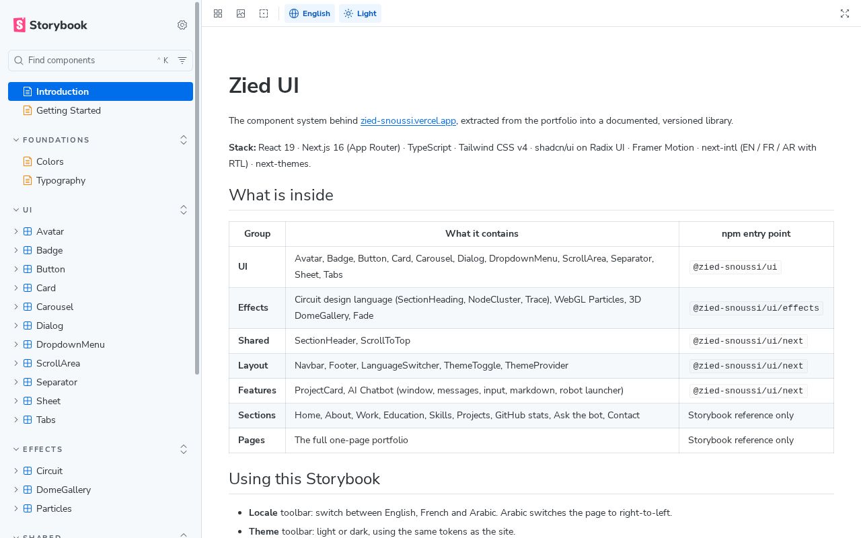This screenshot has height=538, width=861.
Task: Click the DomeGallery component icon
Action: point(28,490)
